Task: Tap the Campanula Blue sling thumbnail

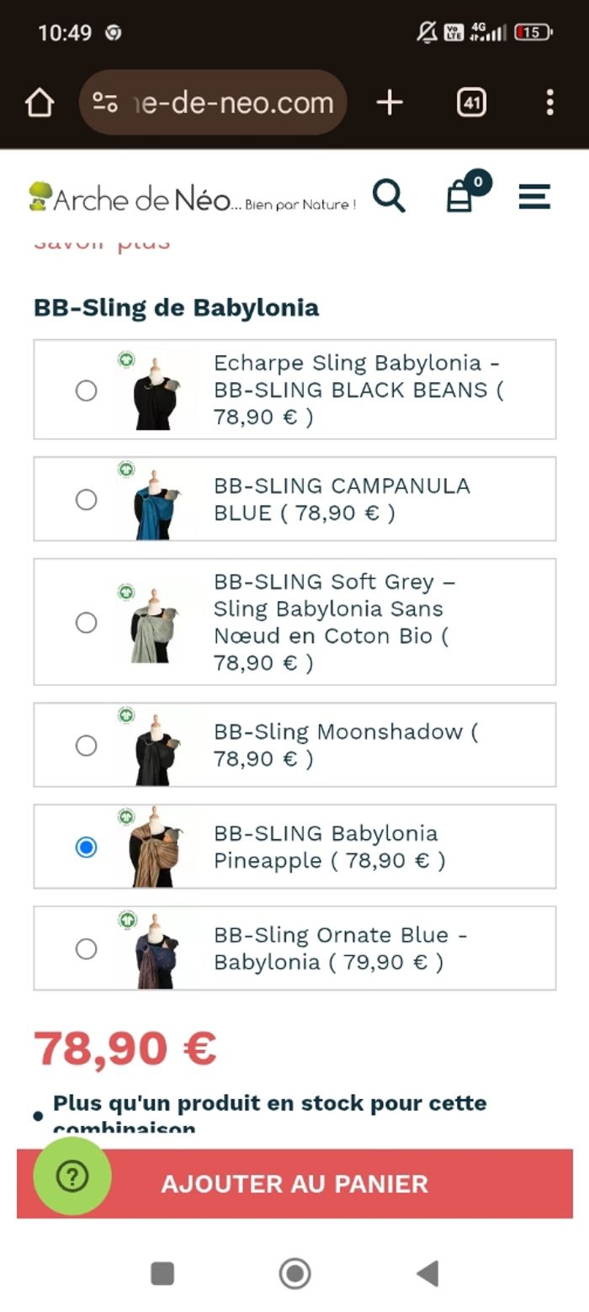Action: coord(154,501)
